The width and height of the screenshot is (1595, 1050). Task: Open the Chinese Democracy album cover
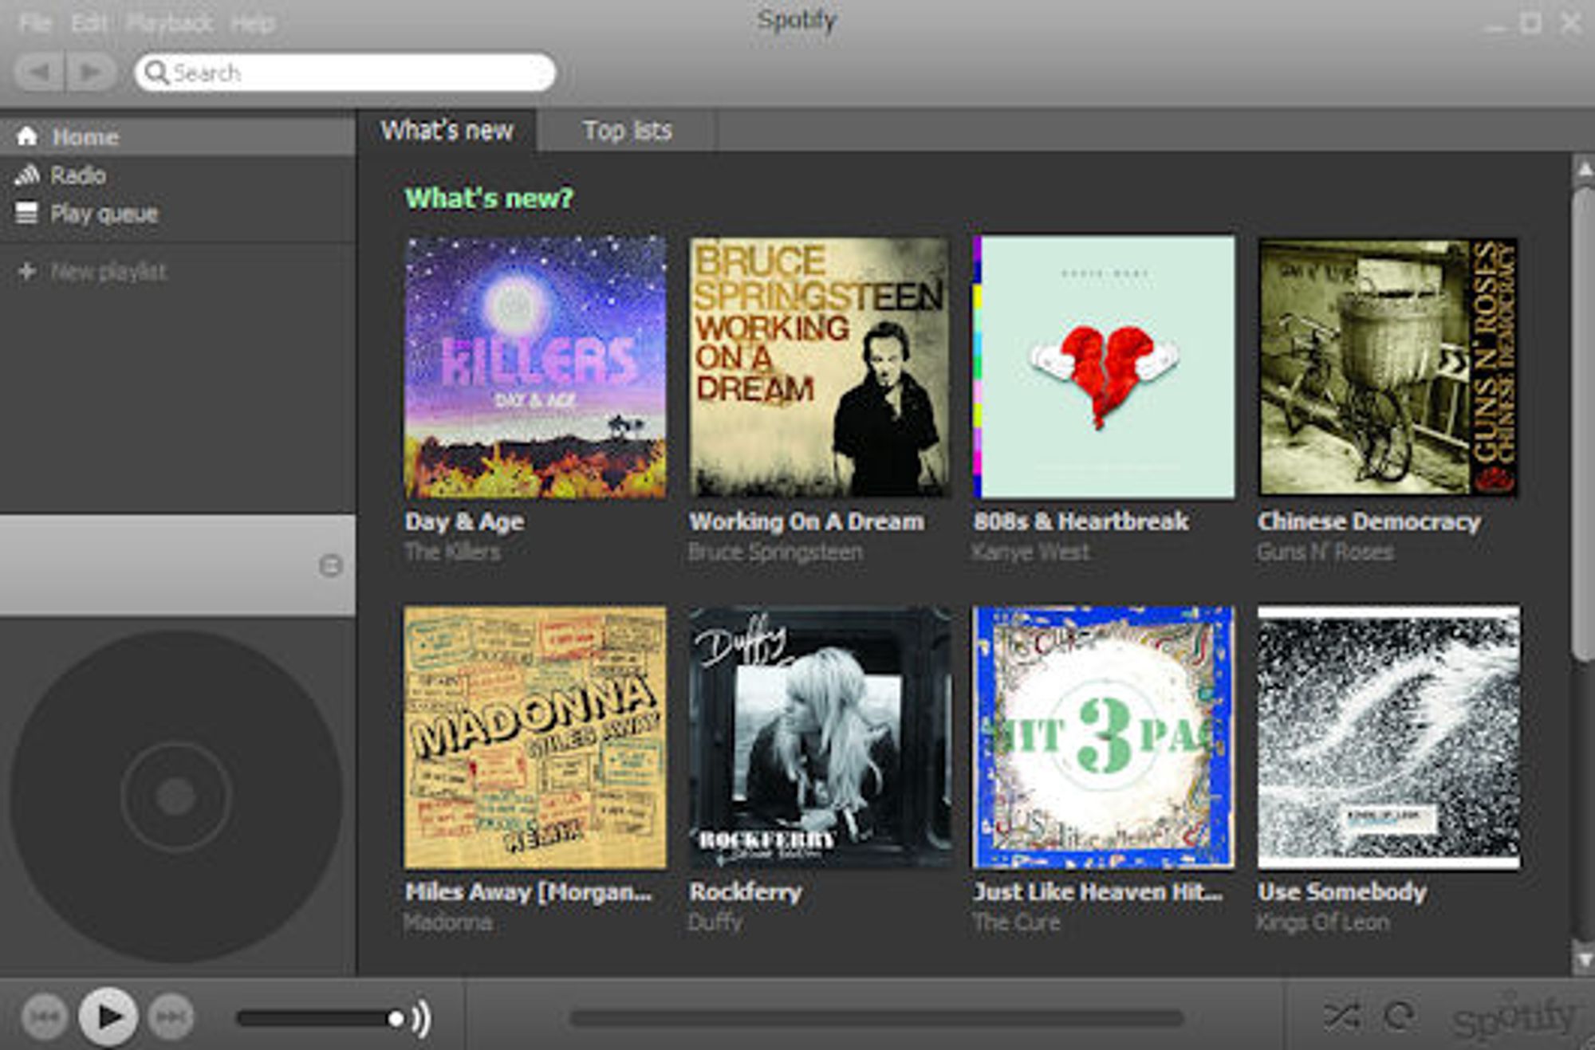click(x=1388, y=368)
